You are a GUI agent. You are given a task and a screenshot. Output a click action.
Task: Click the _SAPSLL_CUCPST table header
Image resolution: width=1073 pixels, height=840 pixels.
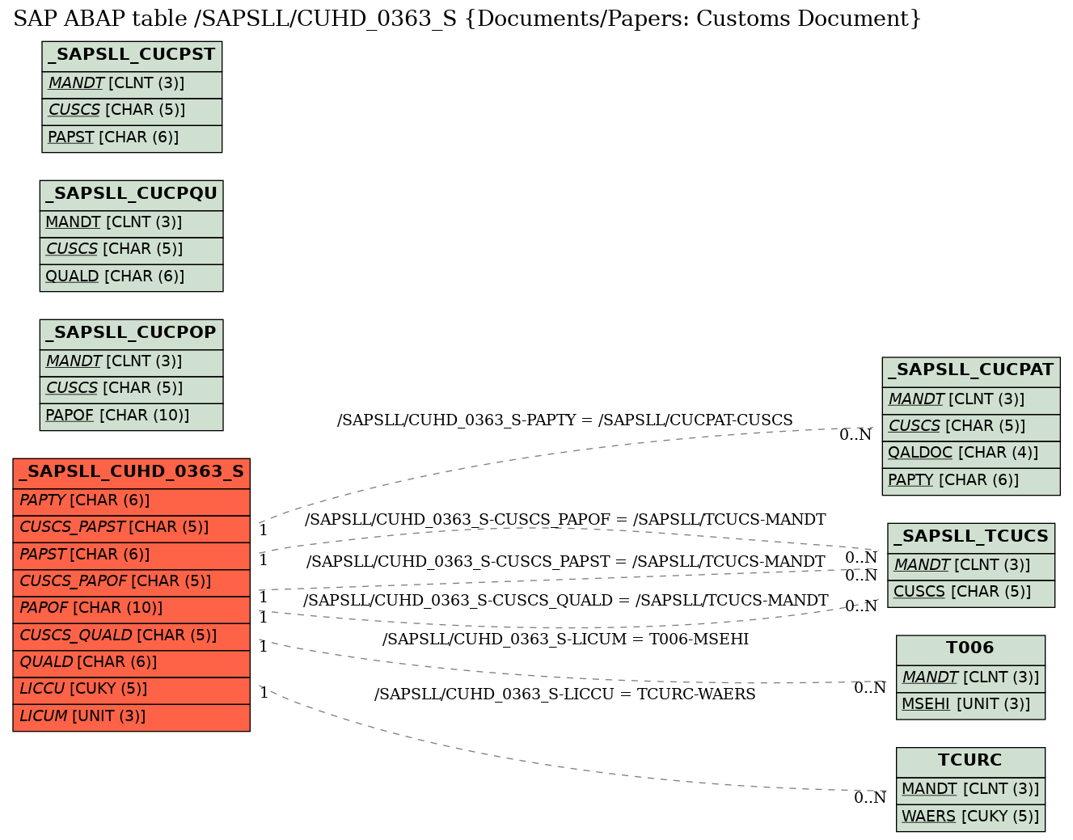132,56
